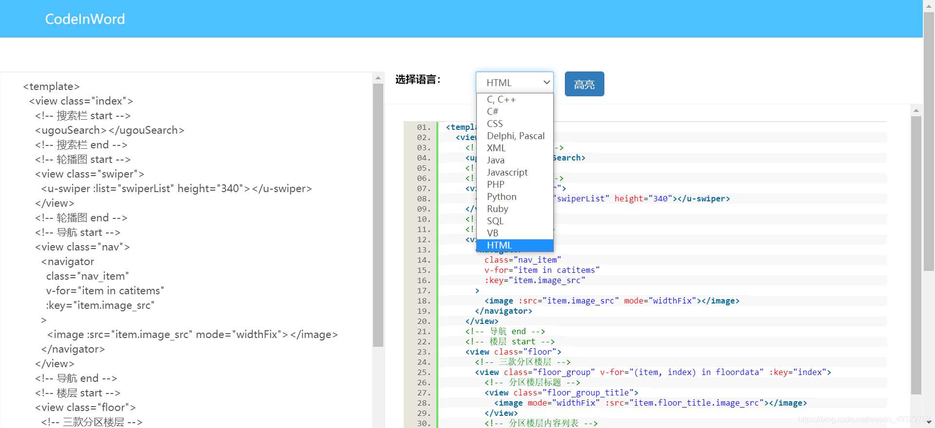Click class="nav_item" in highlighted output
The height and width of the screenshot is (428, 935).
coord(523,260)
